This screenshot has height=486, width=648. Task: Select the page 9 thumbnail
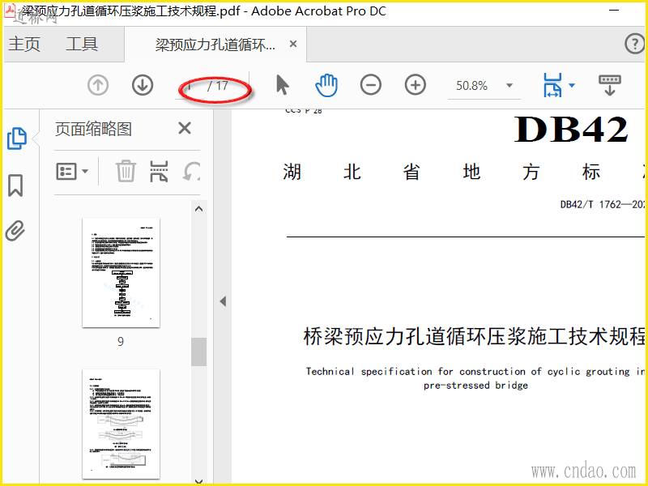(121, 272)
